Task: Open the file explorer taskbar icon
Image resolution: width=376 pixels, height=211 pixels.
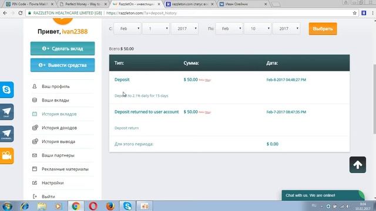Action: click(42, 206)
